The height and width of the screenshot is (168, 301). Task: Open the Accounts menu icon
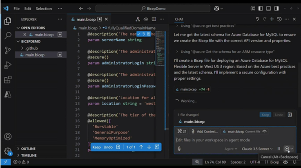[x=8, y=137]
